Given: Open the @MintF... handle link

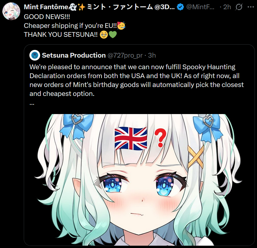Looking at the screenshot, I should point(200,7).
